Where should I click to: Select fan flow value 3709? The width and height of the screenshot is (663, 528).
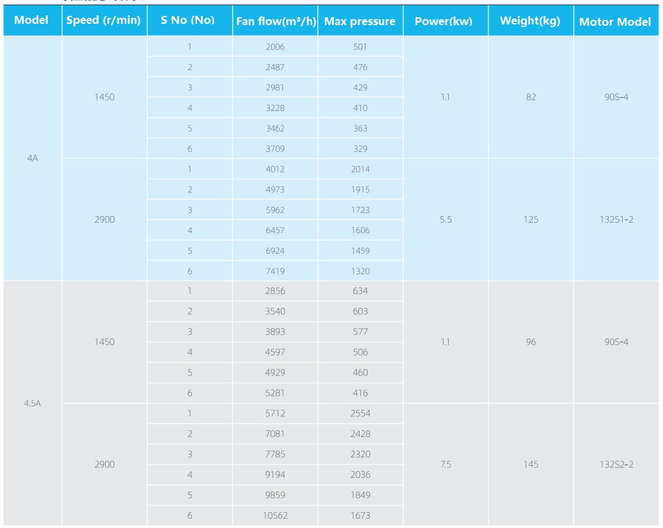(275, 149)
